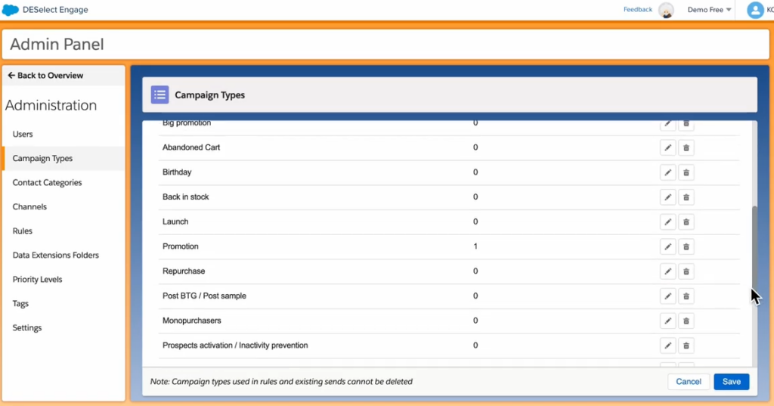
Task: Edit the Promotion campaign type
Action: click(x=668, y=246)
